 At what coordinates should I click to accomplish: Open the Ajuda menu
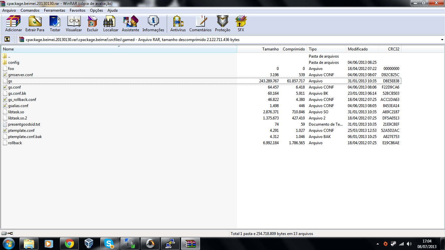click(x=113, y=10)
